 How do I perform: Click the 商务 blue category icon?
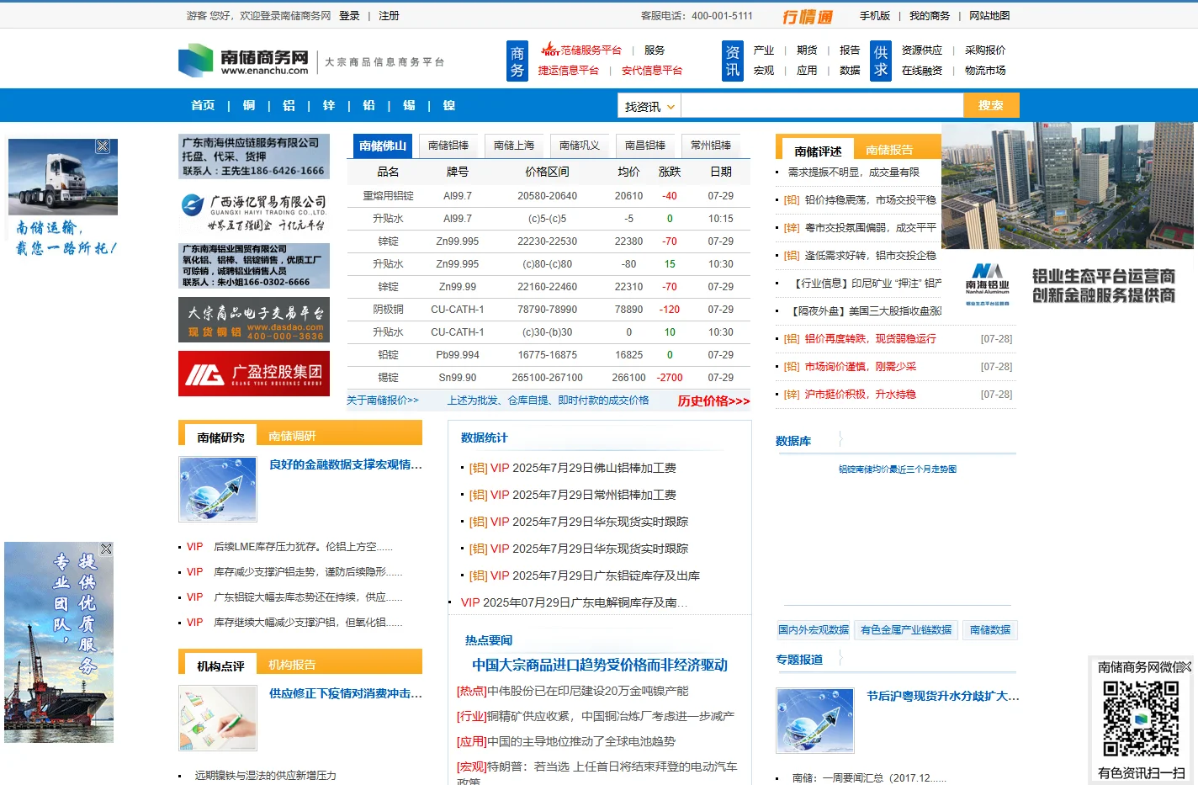[x=517, y=61]
